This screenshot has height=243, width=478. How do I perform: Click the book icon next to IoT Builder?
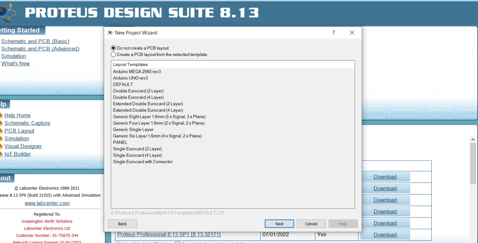click(1, 154)
